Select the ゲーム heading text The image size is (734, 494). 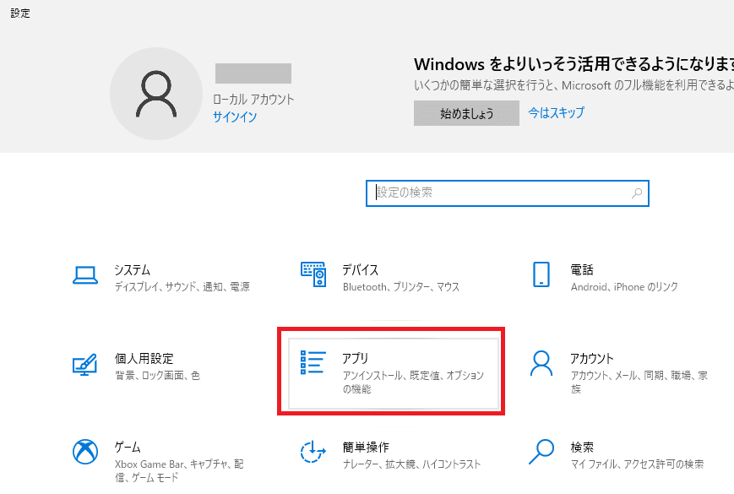pyautogui.click(x=128, y=448)
